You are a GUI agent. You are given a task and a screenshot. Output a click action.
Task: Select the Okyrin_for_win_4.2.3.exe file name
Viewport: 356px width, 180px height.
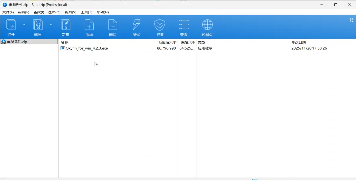point(87,48)
